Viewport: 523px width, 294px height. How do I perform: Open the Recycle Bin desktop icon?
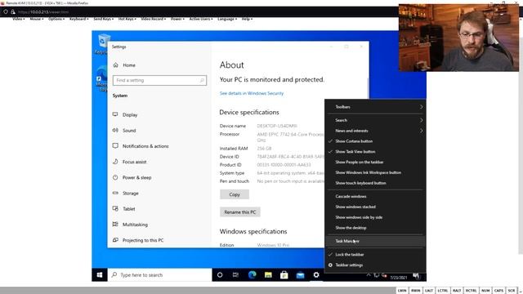pyautogui.click(x=101, y=44)
